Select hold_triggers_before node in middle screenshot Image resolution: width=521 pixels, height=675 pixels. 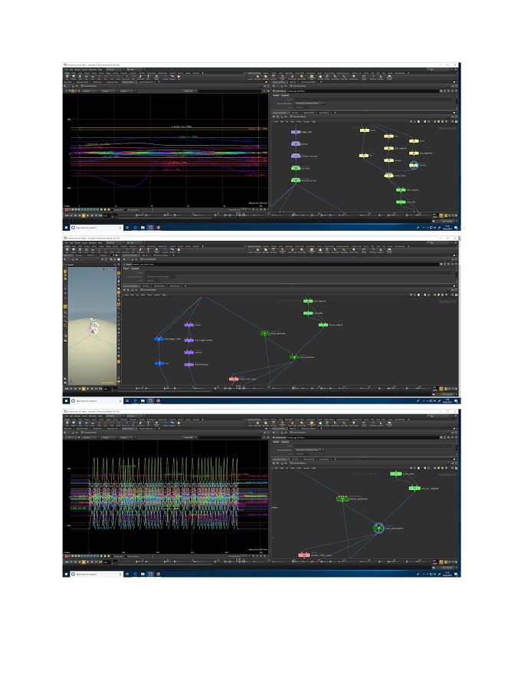188,341
